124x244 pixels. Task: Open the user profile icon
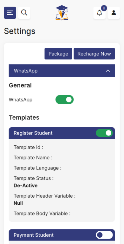point(114,13)
